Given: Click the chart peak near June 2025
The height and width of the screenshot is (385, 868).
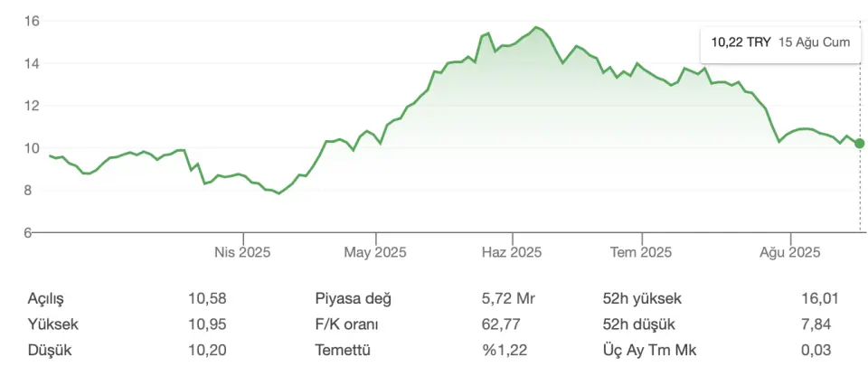Looking at the screenshot, I should coord(536,27).
